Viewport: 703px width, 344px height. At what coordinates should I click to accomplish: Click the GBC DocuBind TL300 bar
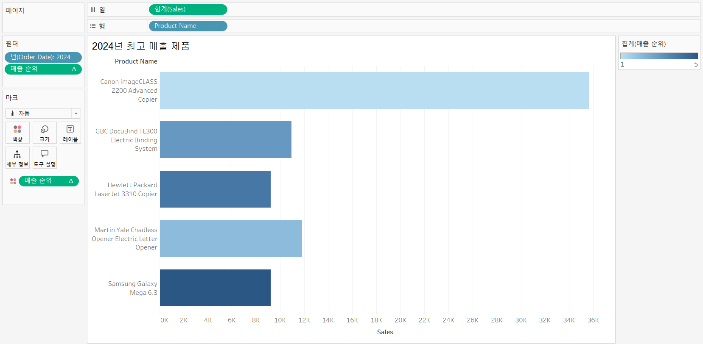click(x=226, y=140)
